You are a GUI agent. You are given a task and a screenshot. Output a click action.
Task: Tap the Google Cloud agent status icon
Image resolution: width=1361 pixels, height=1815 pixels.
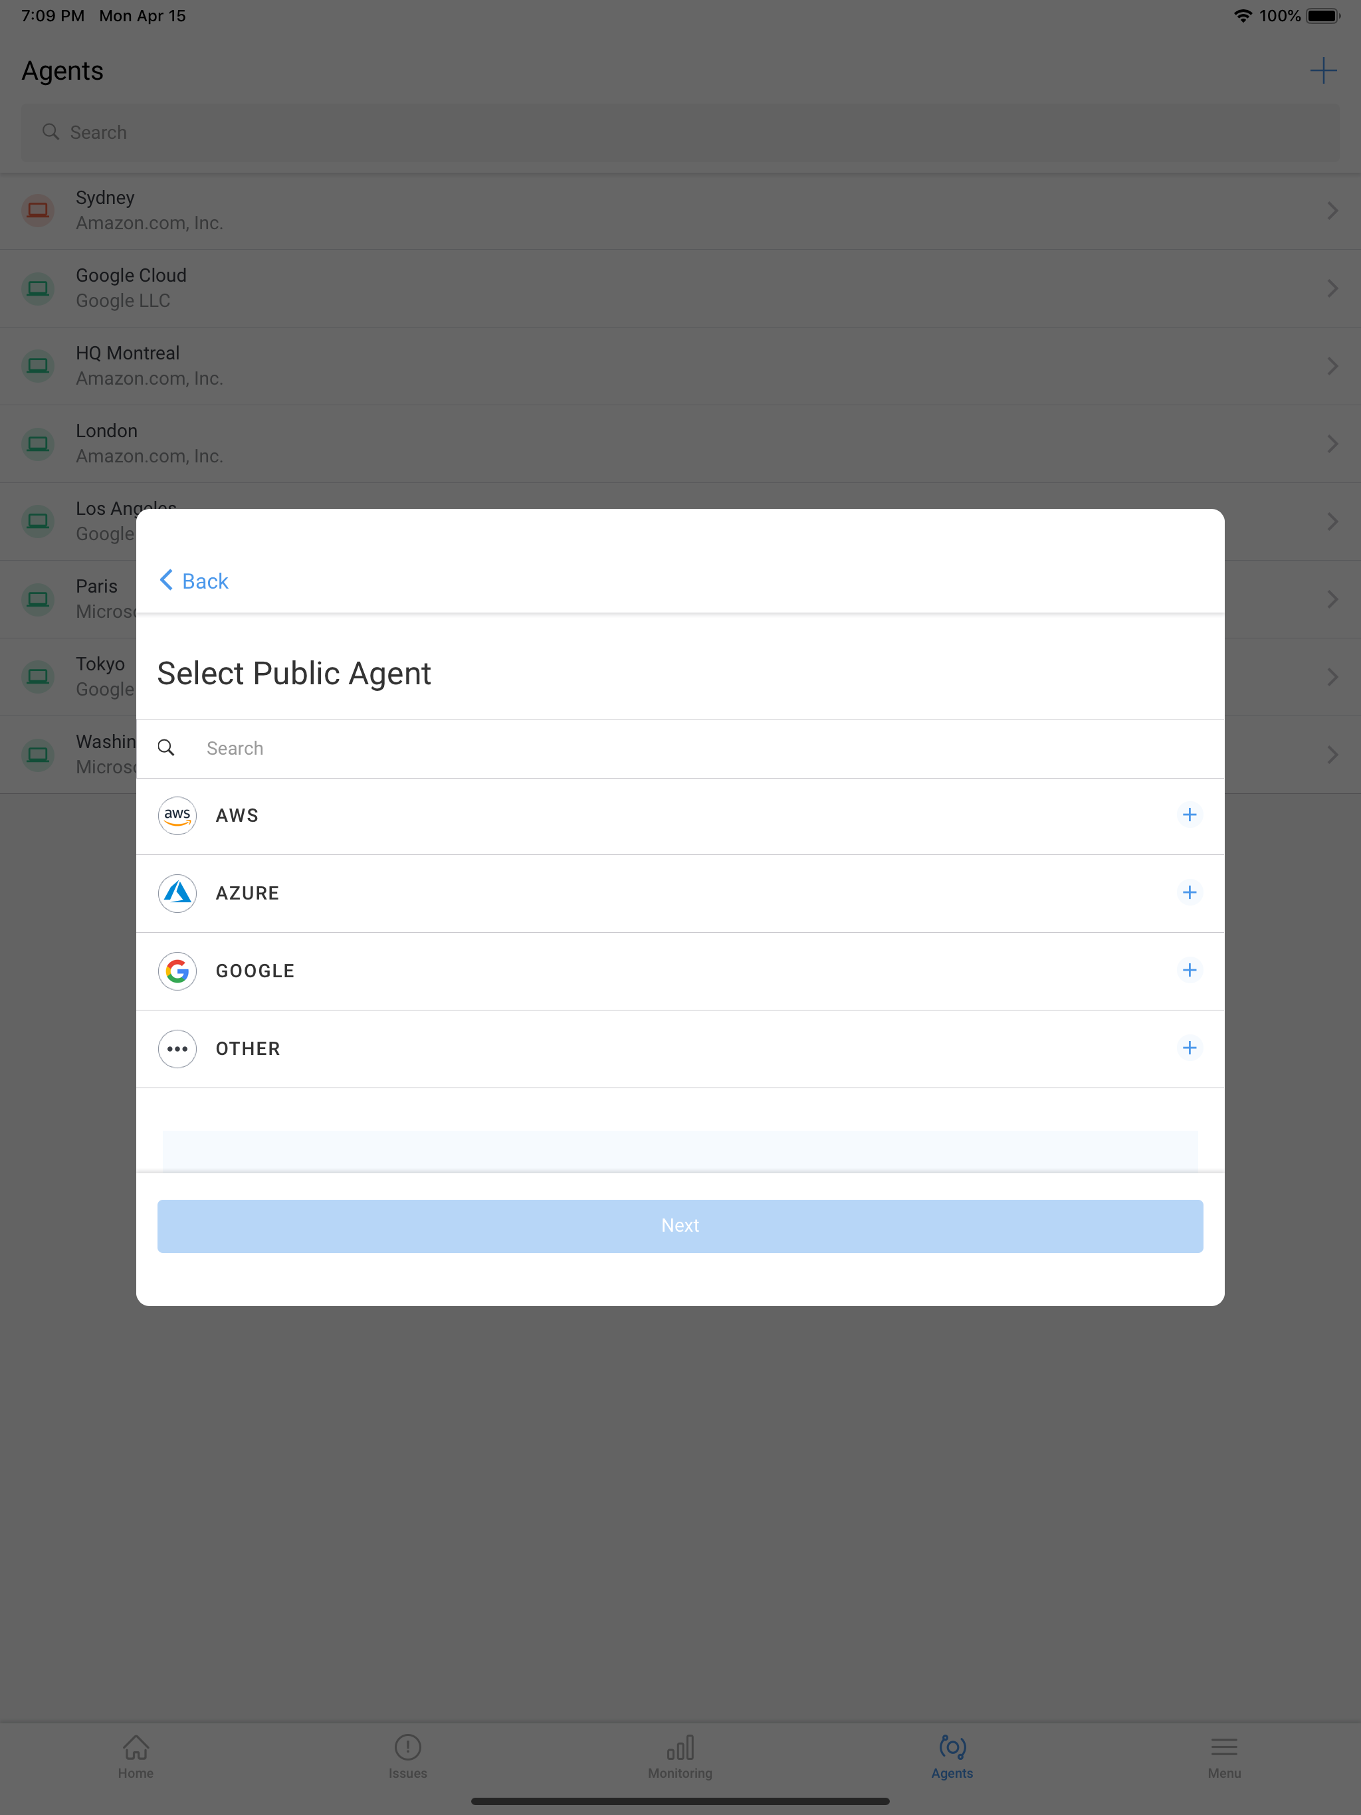38,289
